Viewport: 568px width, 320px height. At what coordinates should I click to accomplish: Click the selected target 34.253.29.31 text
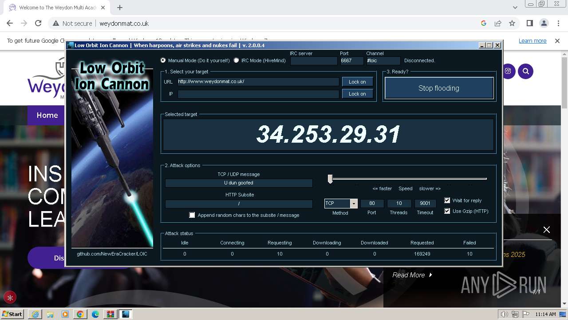[x=328, y=134]
